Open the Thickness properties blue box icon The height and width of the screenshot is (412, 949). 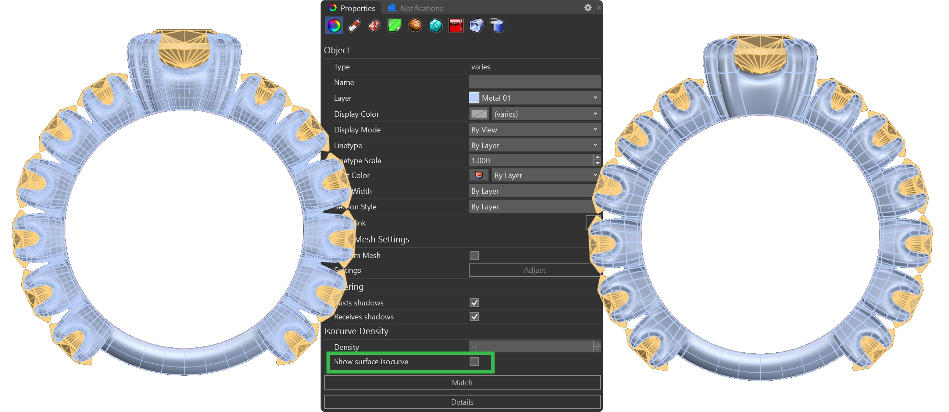pyautogui.click(x=476, y=26)
